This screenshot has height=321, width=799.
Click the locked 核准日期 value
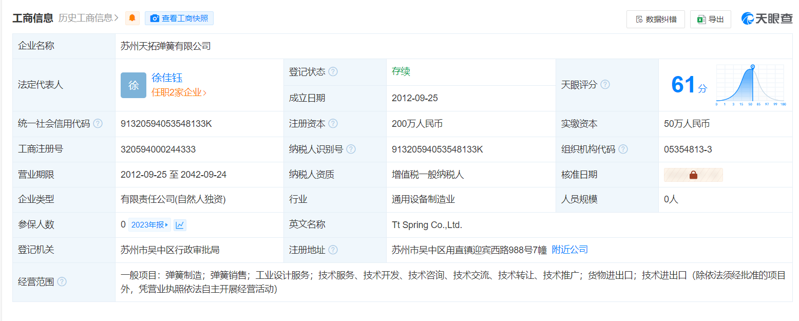pos(693,175)
